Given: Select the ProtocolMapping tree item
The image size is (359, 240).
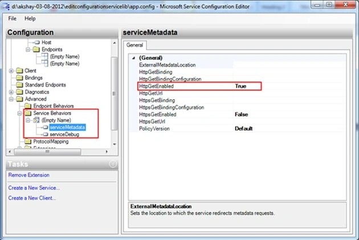Looking at the screenshot, I should click(x=51, y=141).
